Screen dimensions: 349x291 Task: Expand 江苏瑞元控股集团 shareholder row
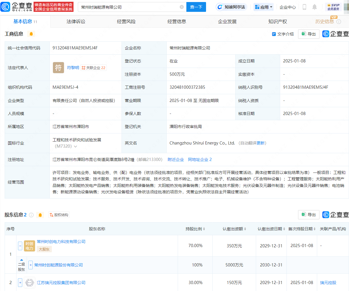(20, 283)
